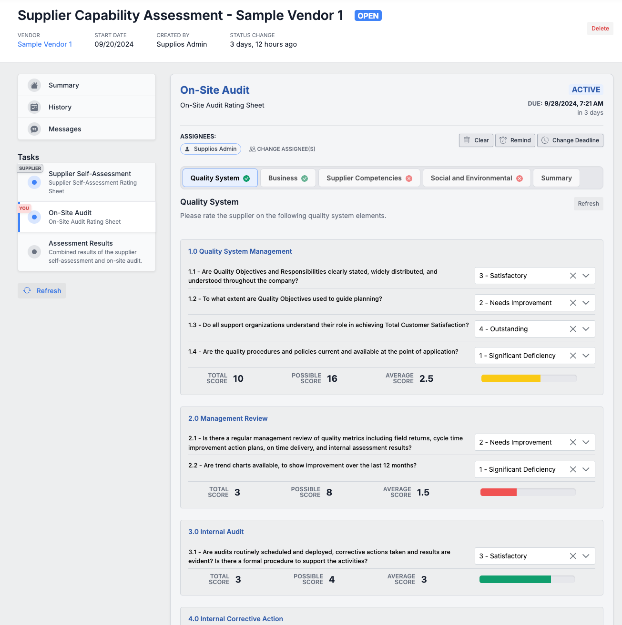Click the 3.0 Internal Audit heading
Image resolution: width=622 pixels, height=625 pixels.
point(216,532)
